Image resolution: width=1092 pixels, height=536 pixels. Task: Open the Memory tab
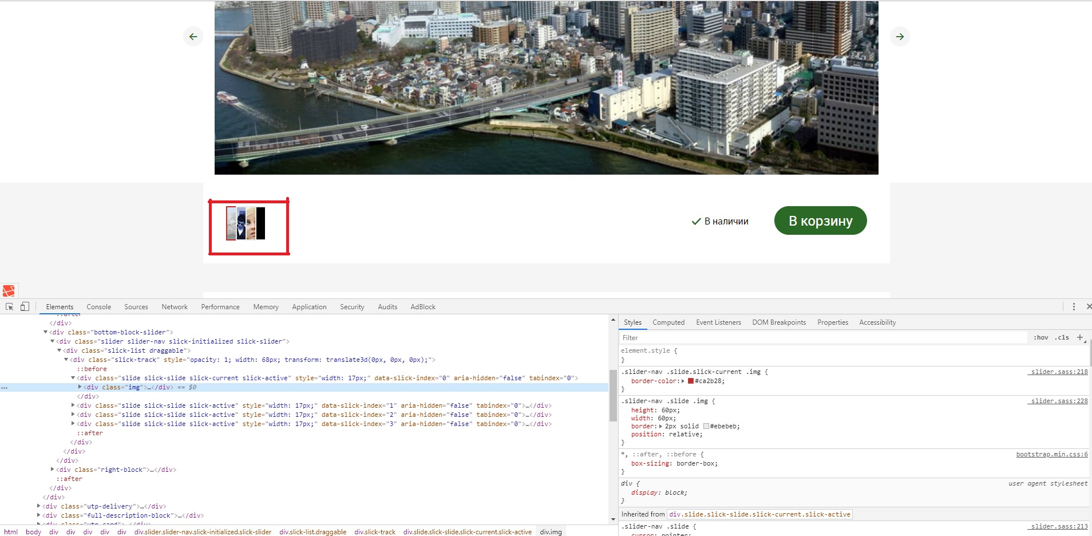[266, 307]
